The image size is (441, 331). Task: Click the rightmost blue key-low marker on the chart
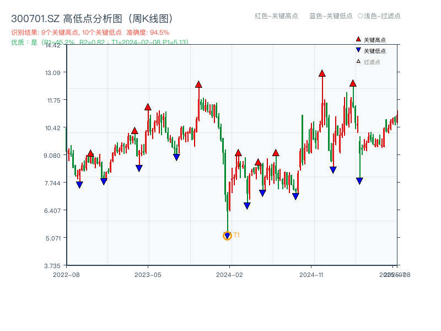click(x=359, y=180)
